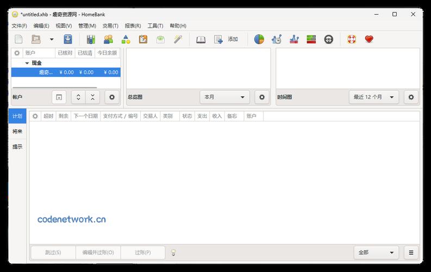Open the 文件(F) menu
The image size is (431, 272).
coord(19,26)
